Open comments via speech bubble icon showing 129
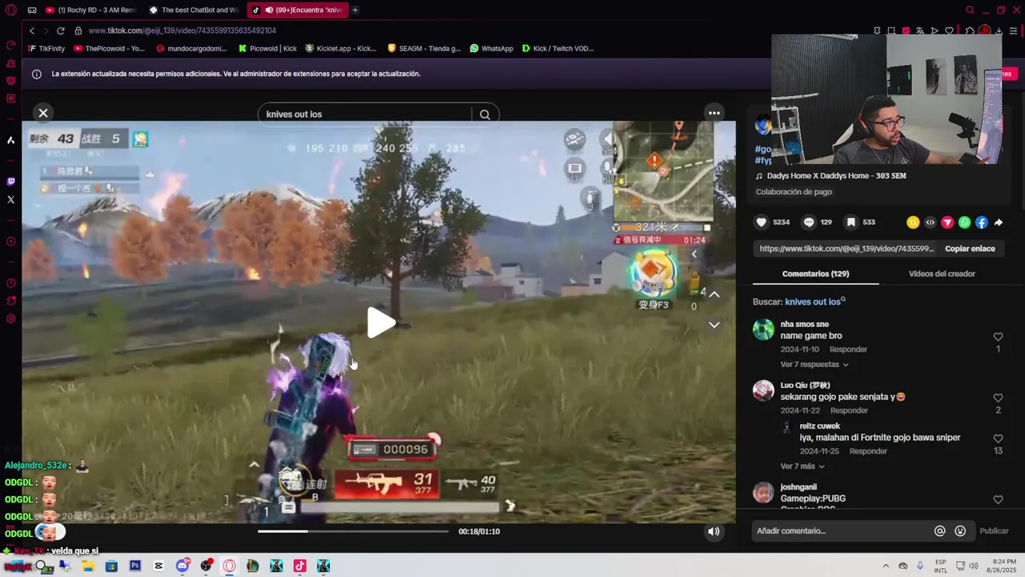Image resolution: width=1025 pixels, height=577 pixels. [809, 222]
